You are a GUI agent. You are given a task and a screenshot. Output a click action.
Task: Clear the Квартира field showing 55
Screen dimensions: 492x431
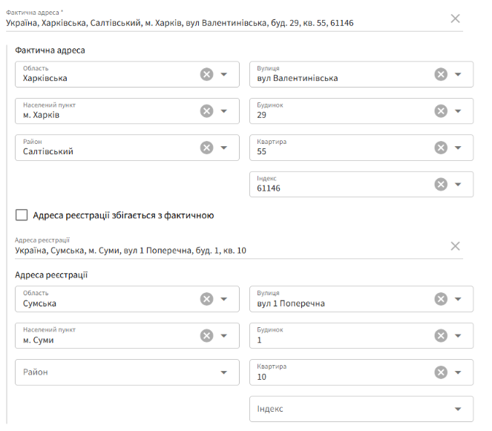(x=441, y=148)
